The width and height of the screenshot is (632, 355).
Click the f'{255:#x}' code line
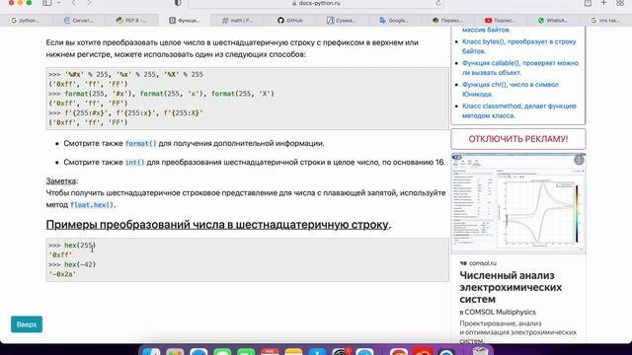click(125, 112)
